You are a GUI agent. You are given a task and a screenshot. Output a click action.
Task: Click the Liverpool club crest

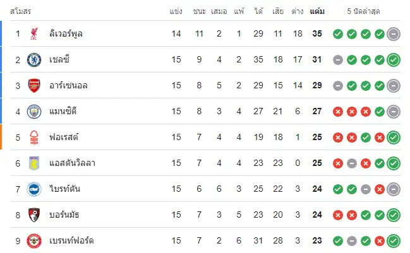point(34,33)
